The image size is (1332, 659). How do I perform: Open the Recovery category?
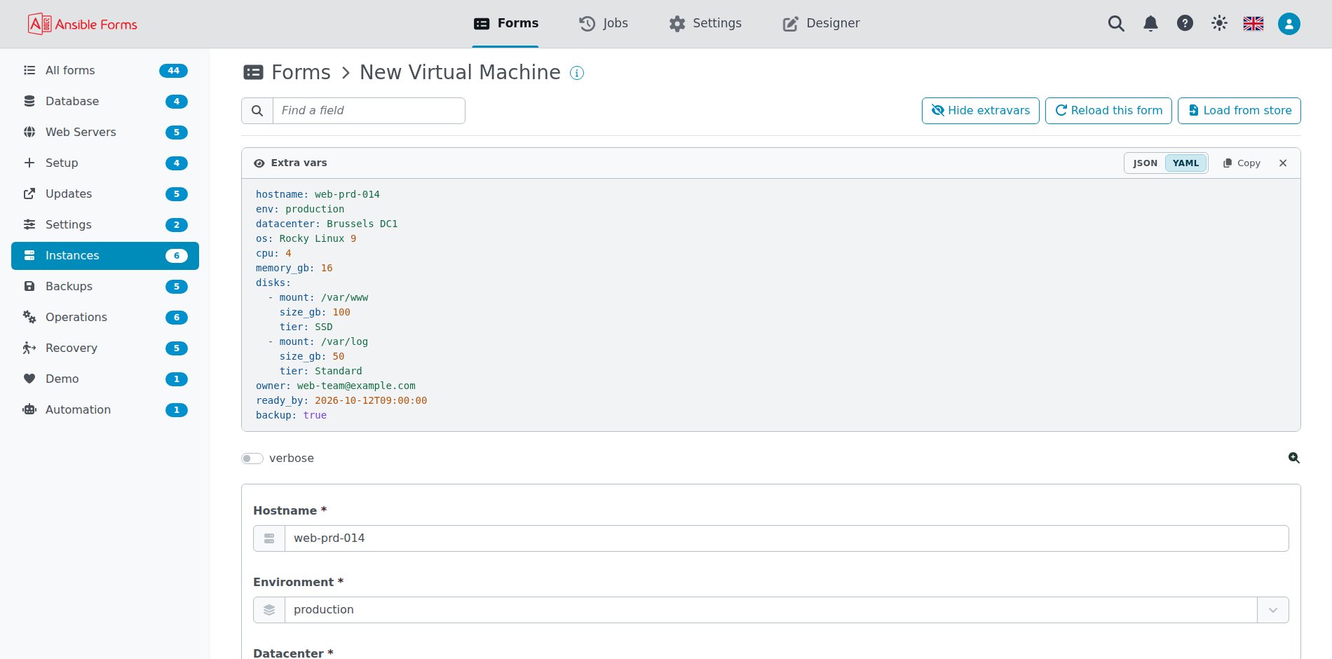pyautogui.click(x=105, y=348)
